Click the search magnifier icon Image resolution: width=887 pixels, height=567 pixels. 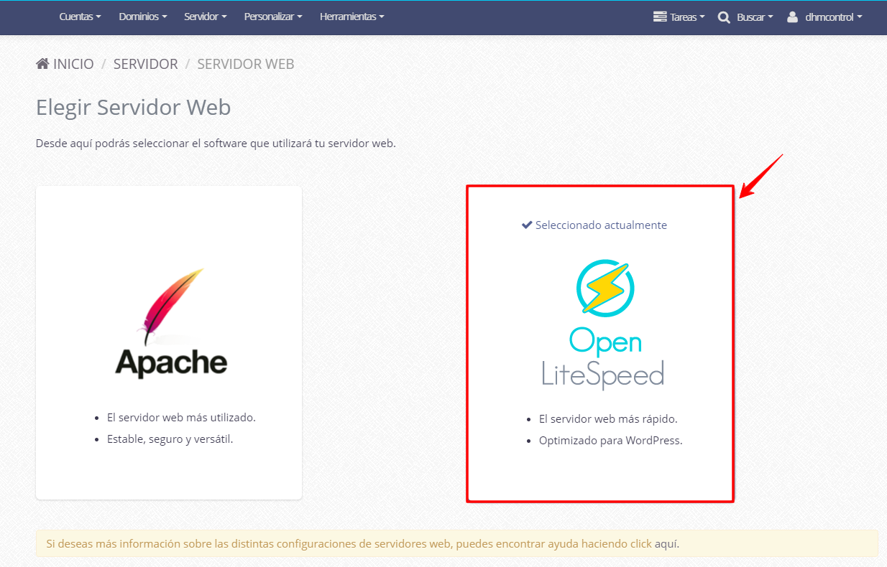(x=724, y=17)
